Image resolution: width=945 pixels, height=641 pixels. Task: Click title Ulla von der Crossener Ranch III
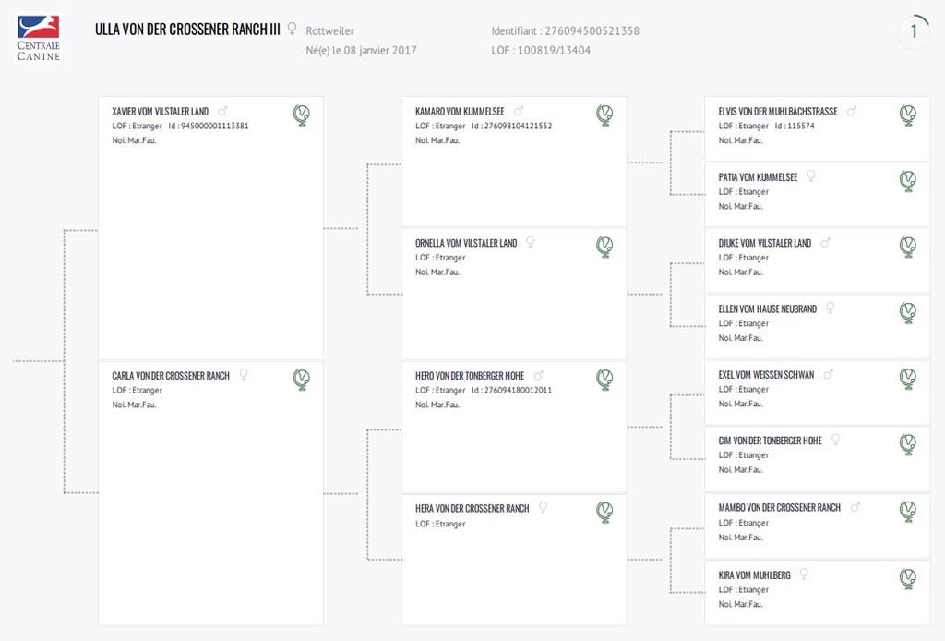(x=187, y=30)
